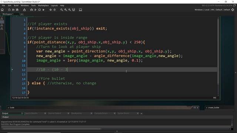The width and height of the screenshot is (237, 133).
Task: Click the '//fire bullet' comment
Action: [51, 79]
